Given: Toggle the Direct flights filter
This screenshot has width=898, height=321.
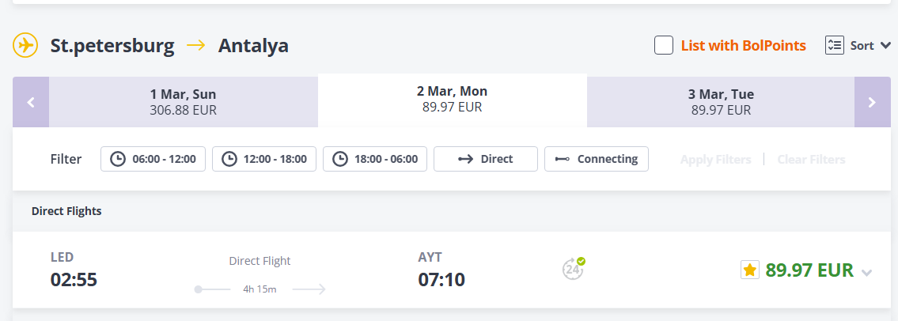Looking at the screenshot, I should 486,159.
